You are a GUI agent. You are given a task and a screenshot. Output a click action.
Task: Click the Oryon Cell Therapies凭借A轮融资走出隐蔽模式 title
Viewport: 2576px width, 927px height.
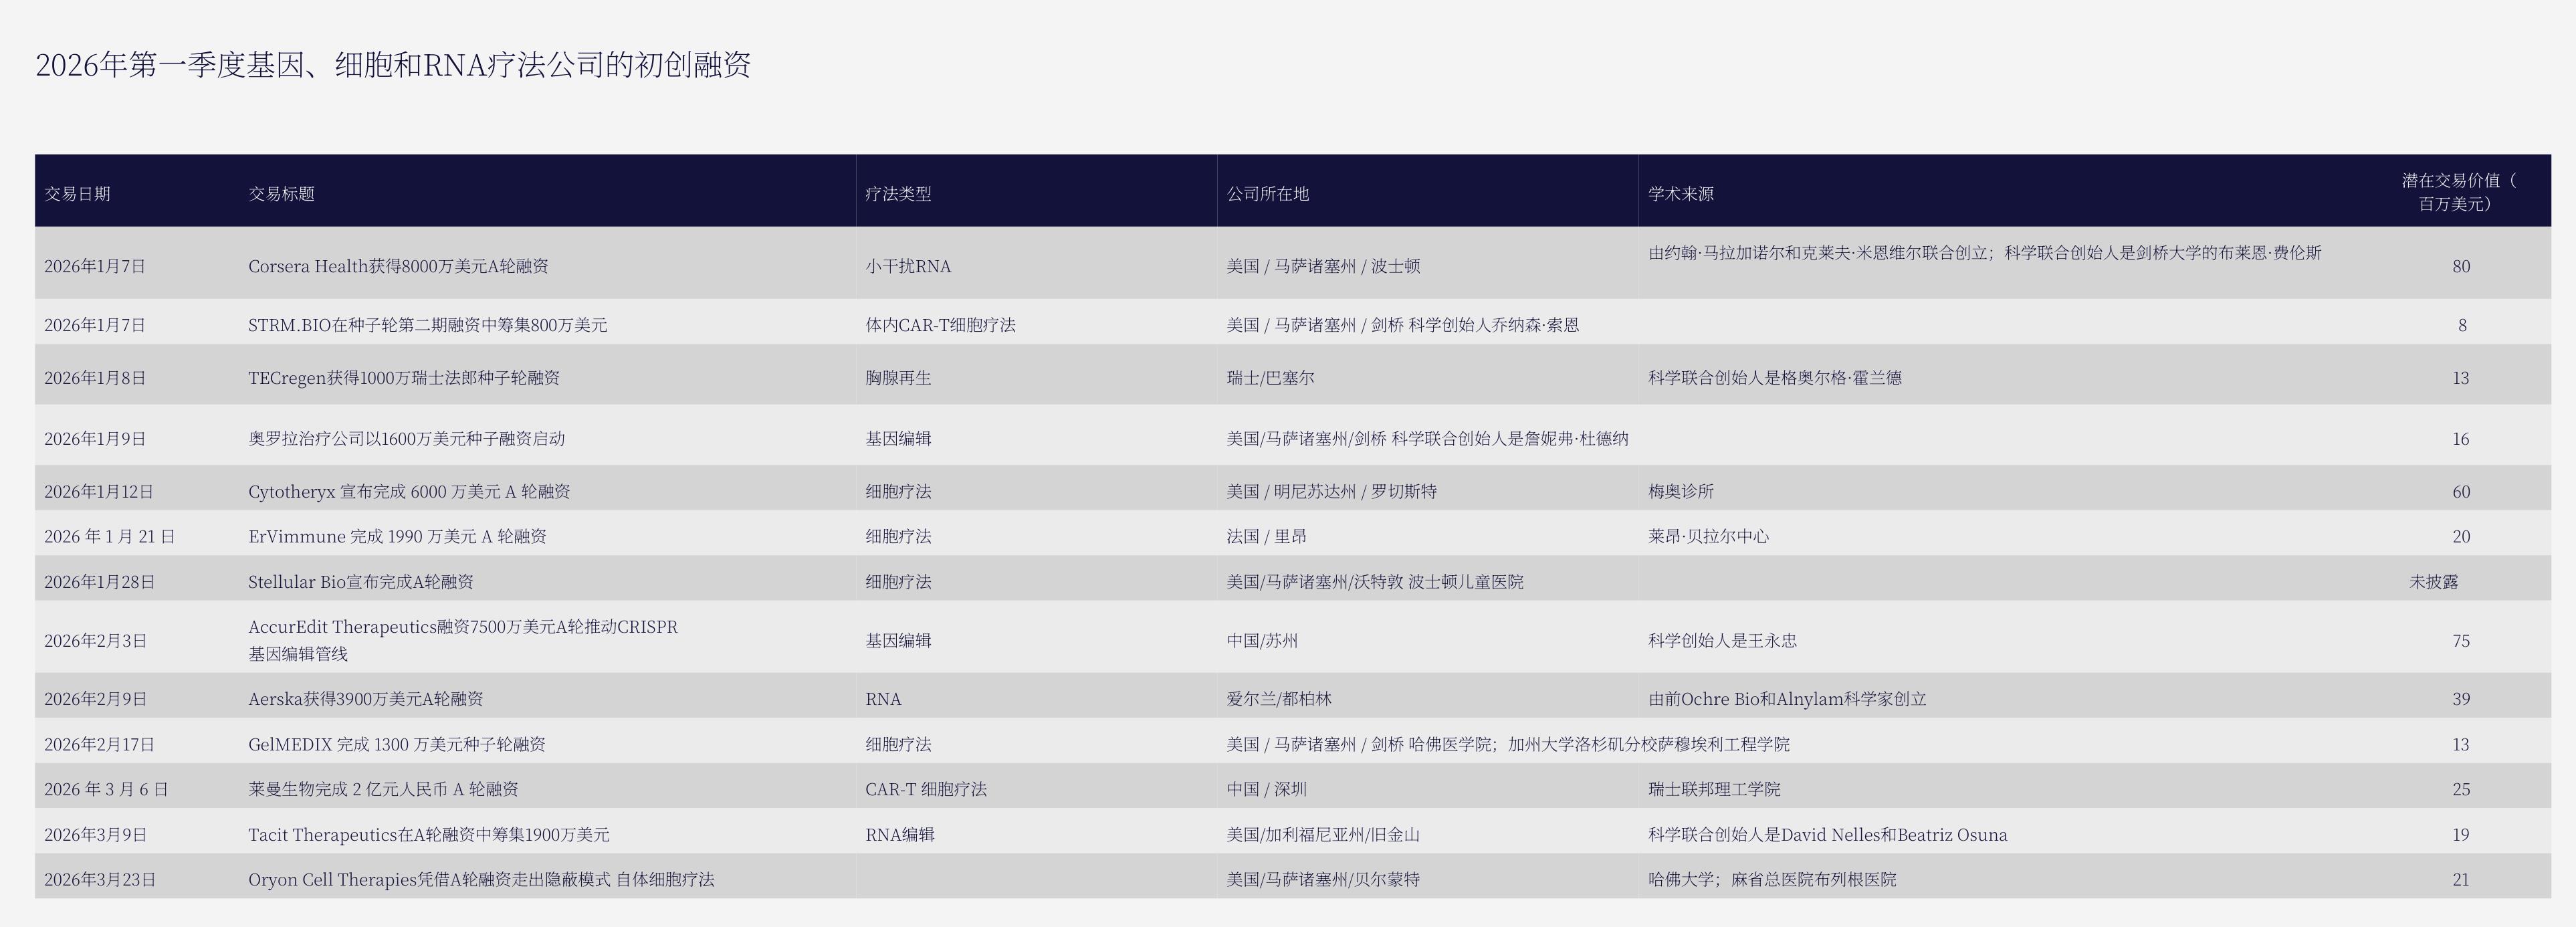click(481, 880)
